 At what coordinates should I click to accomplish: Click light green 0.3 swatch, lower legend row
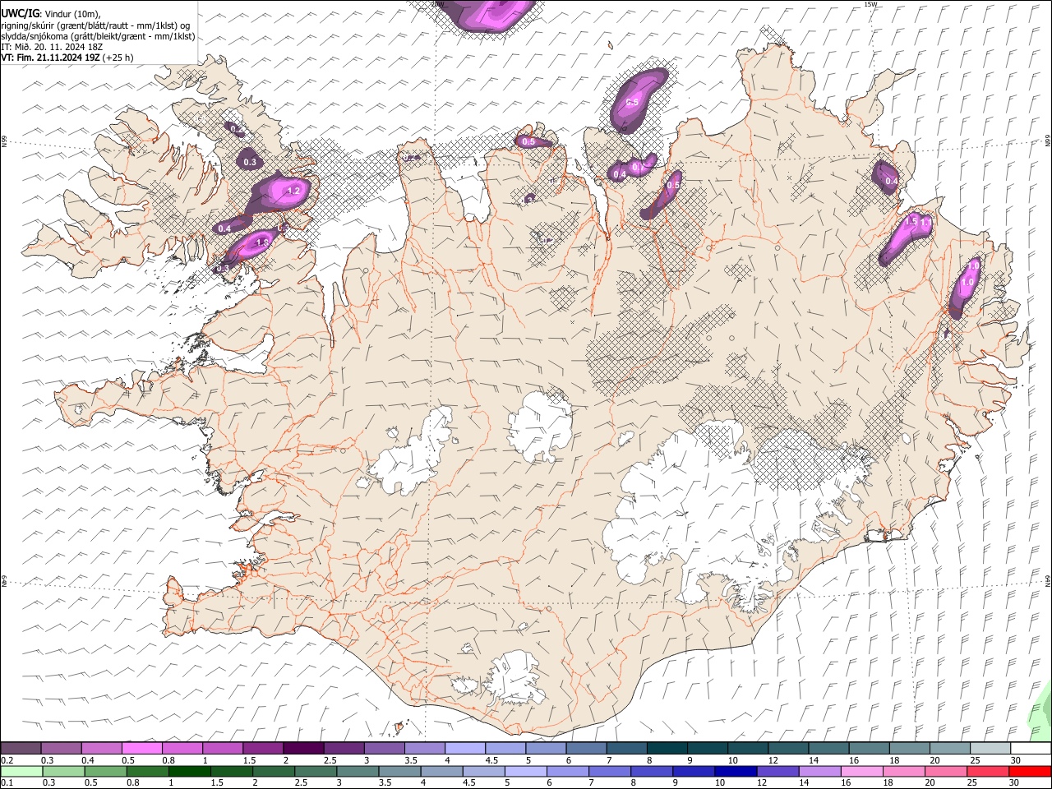coord(63,771)
